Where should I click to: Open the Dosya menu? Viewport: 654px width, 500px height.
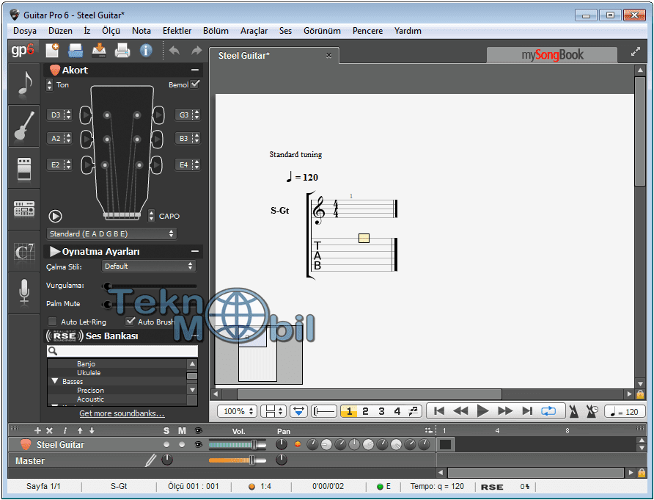point(25,31)
